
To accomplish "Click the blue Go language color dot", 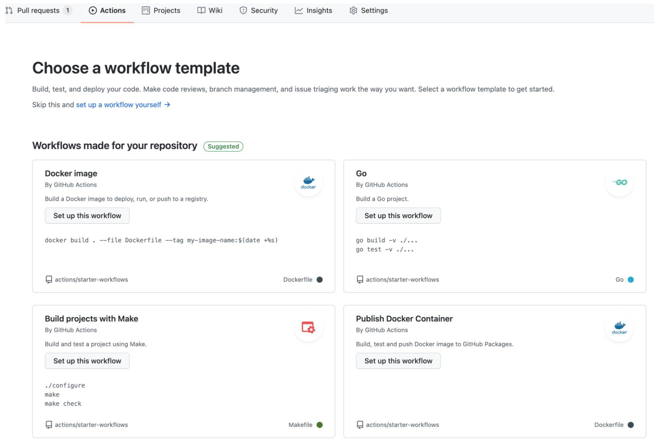I will pos(631,280).
